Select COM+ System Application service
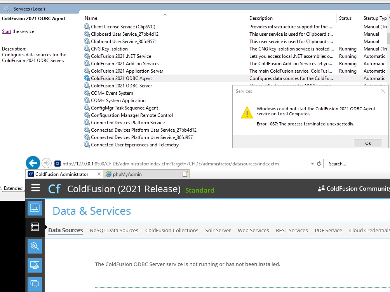 pos(118,101)
